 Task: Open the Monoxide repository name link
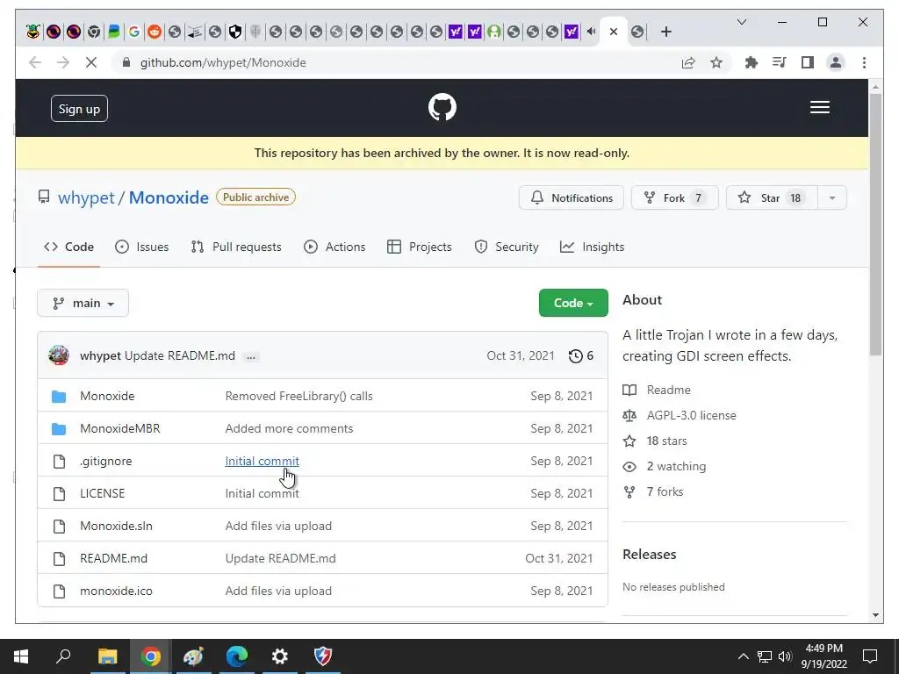169,197
